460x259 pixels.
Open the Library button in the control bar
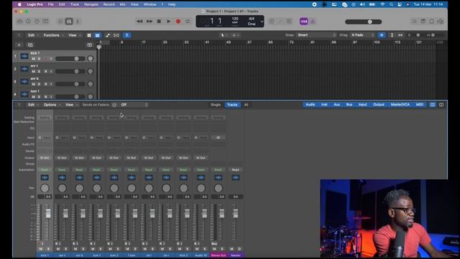(x=20, y=22)
